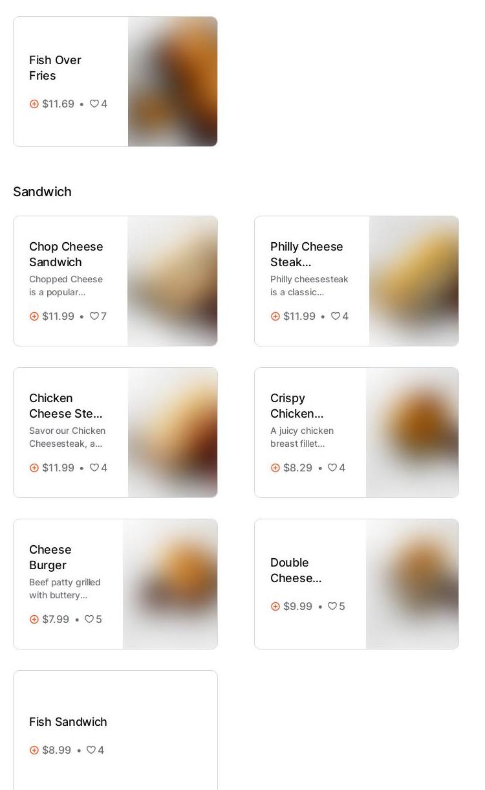Like the Chop Cheese Sandwich heart

pos(94,316)
